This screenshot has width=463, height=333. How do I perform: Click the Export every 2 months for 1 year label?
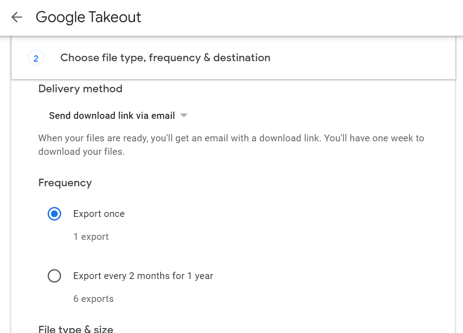pyautogui.click(x=143, y=276)
